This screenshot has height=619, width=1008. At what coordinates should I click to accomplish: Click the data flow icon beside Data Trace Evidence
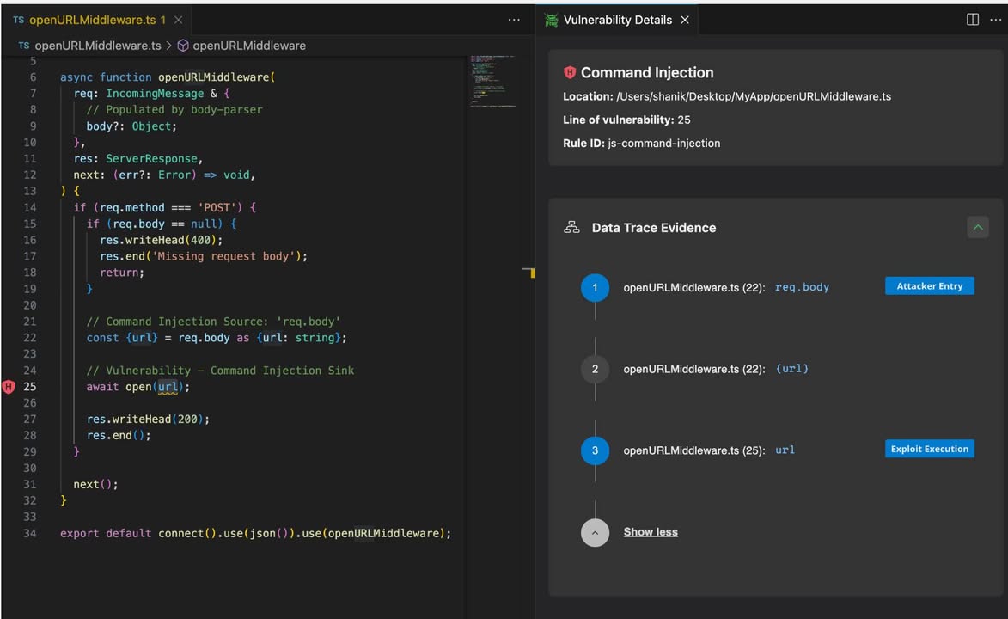click(571, 227)
